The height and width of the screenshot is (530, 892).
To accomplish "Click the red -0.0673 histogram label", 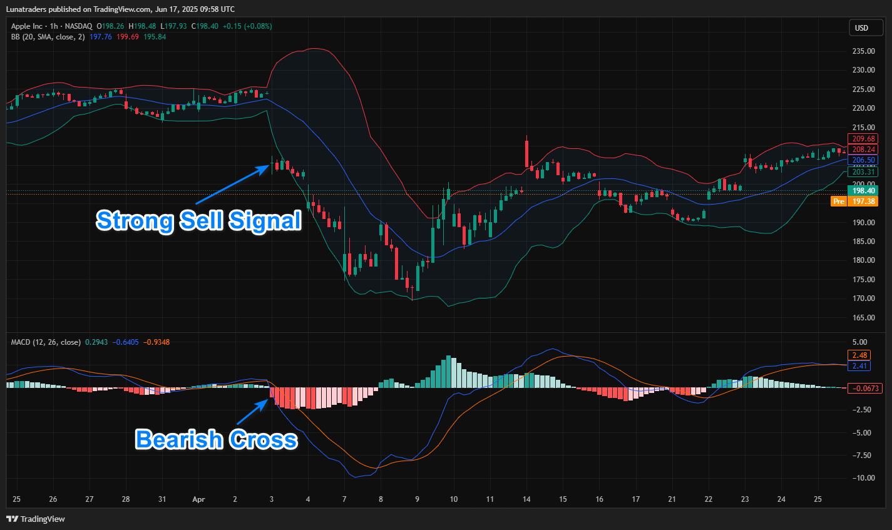I will [x=865, y=388].
